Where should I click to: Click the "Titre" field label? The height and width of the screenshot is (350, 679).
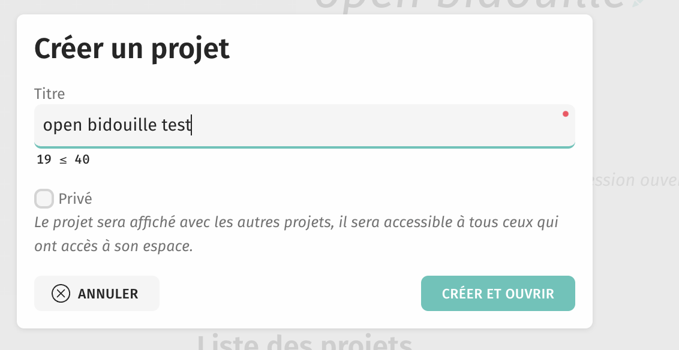[50, 93]
